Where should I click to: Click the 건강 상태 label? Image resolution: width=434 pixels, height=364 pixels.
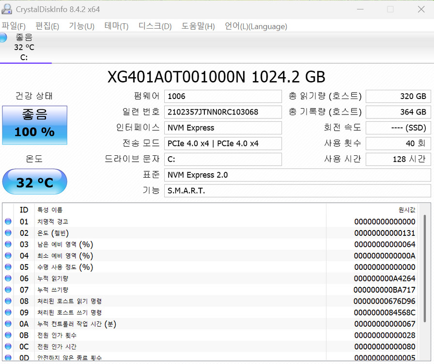(x=34, y=96)
